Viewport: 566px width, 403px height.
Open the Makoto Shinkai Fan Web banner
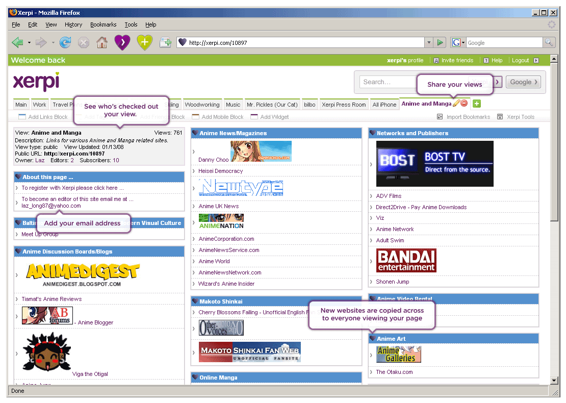tap(250, 352)
